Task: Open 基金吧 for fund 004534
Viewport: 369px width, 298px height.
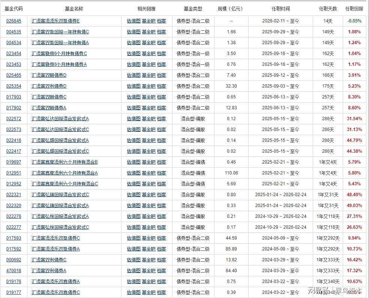Action: [x=148, y=43]
